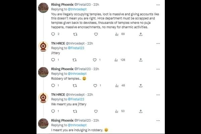Image resolution: width=201 pixels, height=134 pixels.
Task: Open Rising Phoenix's profile picture on the top tweet
Action: pos(43,8)
